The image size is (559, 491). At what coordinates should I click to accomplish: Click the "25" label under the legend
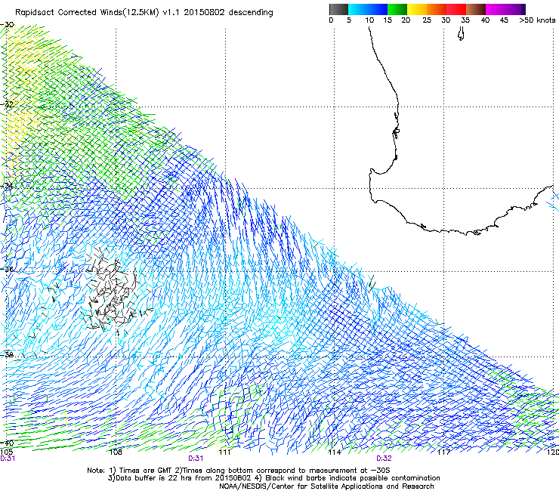(427, 20)
